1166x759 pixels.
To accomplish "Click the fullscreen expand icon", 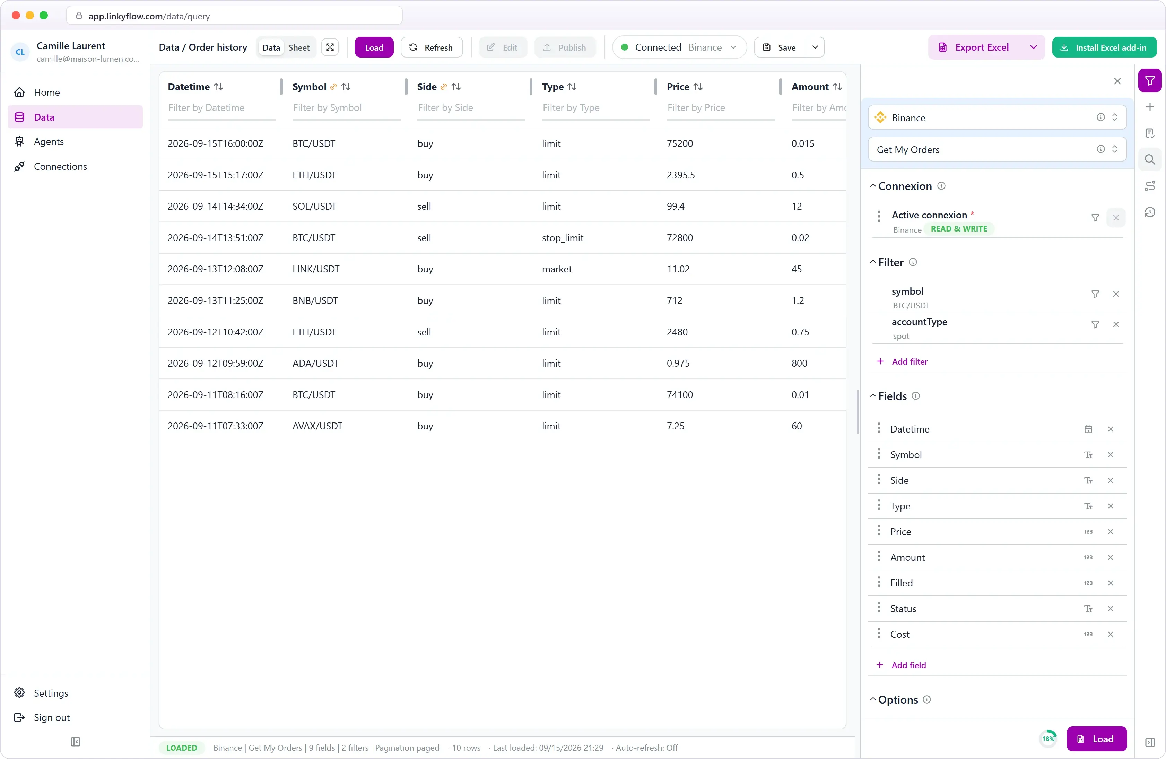I will click(x=330, y=47).
